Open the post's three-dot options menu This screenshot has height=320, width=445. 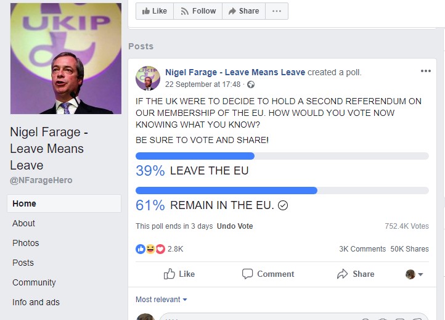[x=426, y=71]
